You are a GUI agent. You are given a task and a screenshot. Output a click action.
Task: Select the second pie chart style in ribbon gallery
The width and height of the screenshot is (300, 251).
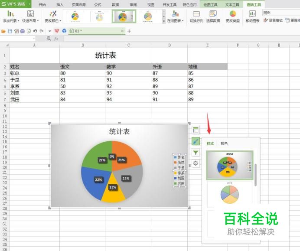(x=99, y=16)
